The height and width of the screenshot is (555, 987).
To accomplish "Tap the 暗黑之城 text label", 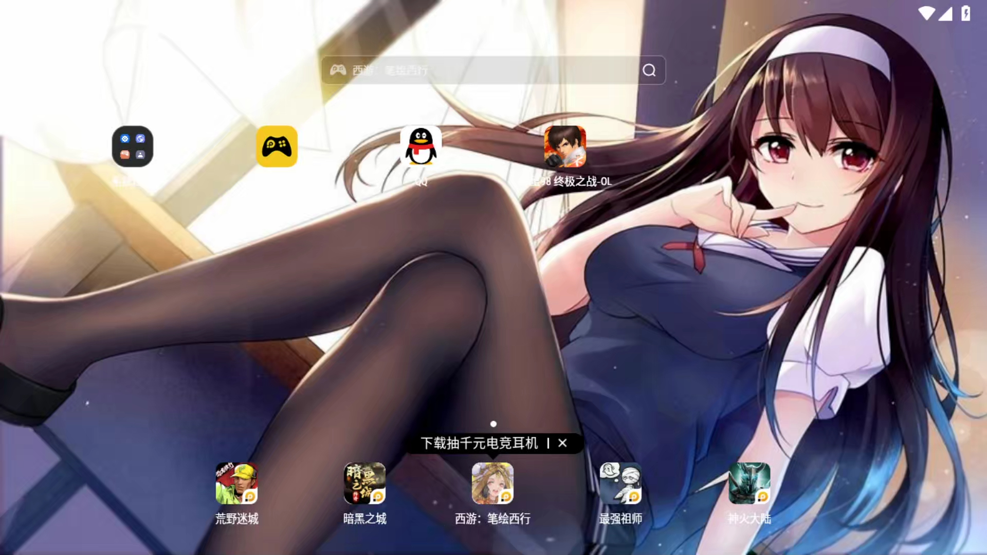I will click(x=364, y=519).
